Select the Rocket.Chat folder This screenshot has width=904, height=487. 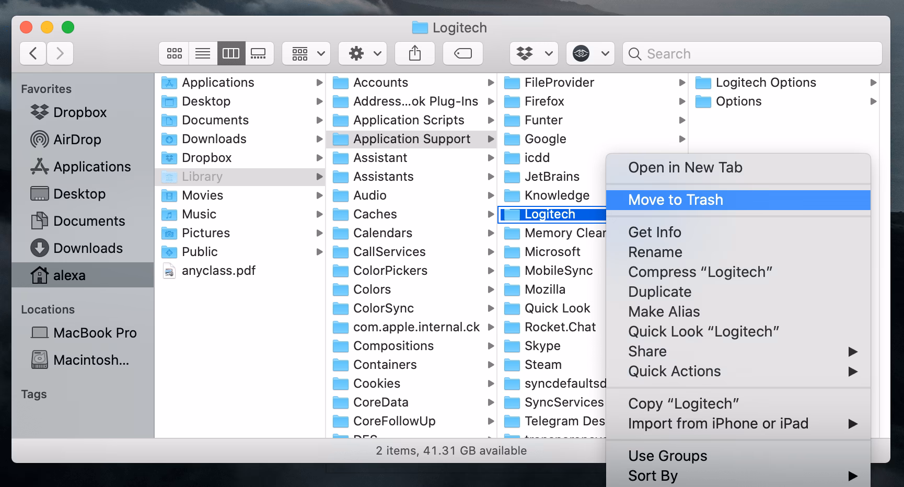[x=552, y=327]
